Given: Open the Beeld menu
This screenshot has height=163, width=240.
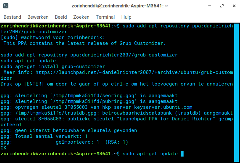Looking at the screenshot, I should pyautogui.click(x=61, y=17).
